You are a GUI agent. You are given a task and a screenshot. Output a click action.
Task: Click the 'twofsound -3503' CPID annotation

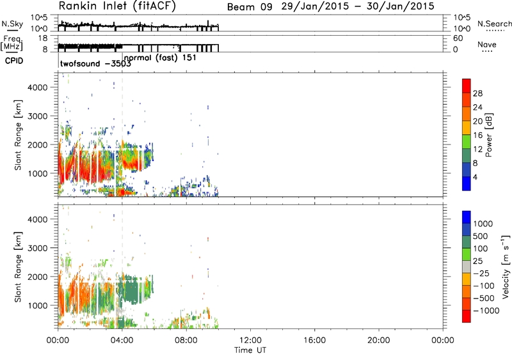pos(95,63)
